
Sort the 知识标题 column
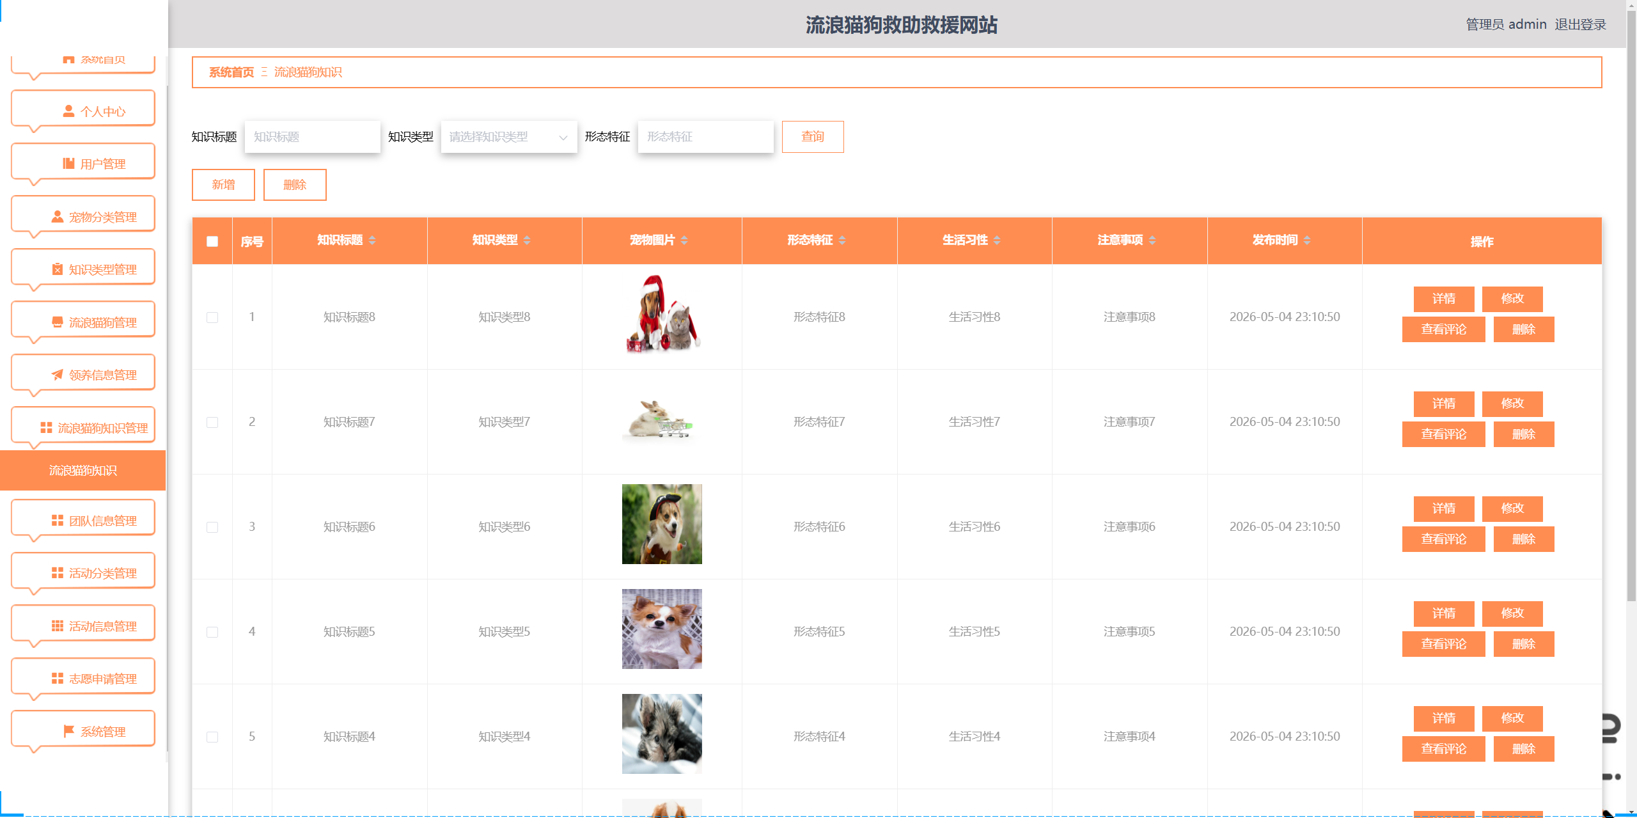point(372,240)
